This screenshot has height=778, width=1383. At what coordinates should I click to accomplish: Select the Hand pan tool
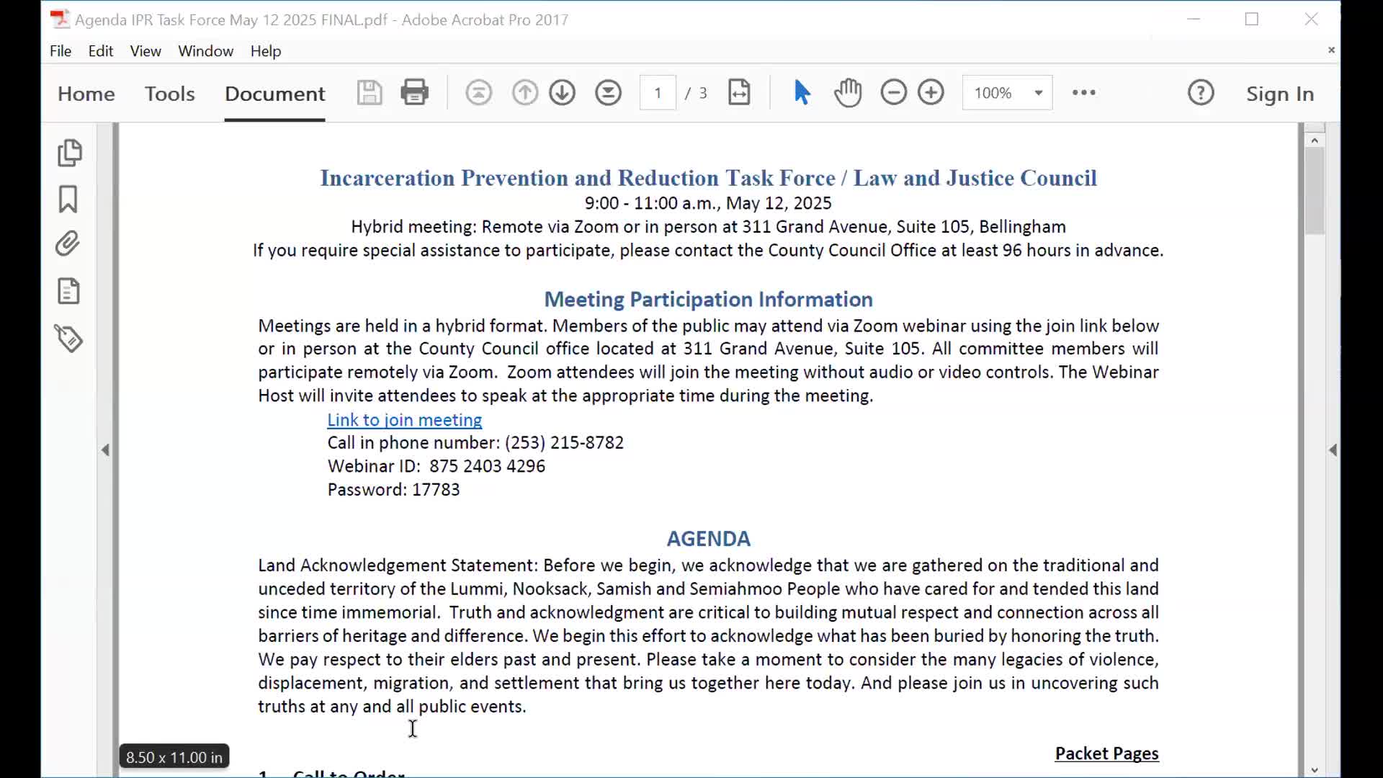coord(848,92)
